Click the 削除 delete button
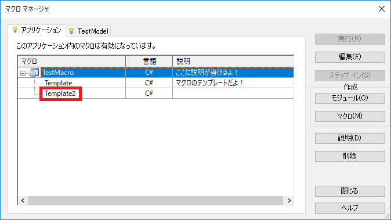This screenshot has width=391, height=220. (350, 156)
